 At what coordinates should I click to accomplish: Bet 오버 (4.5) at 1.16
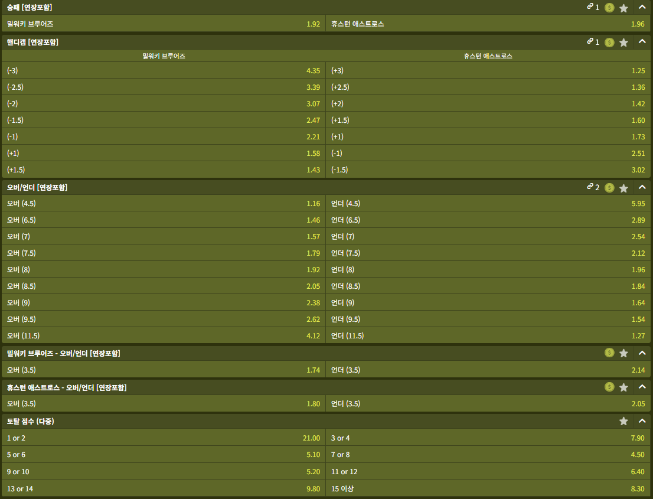(x=164, y=203)
